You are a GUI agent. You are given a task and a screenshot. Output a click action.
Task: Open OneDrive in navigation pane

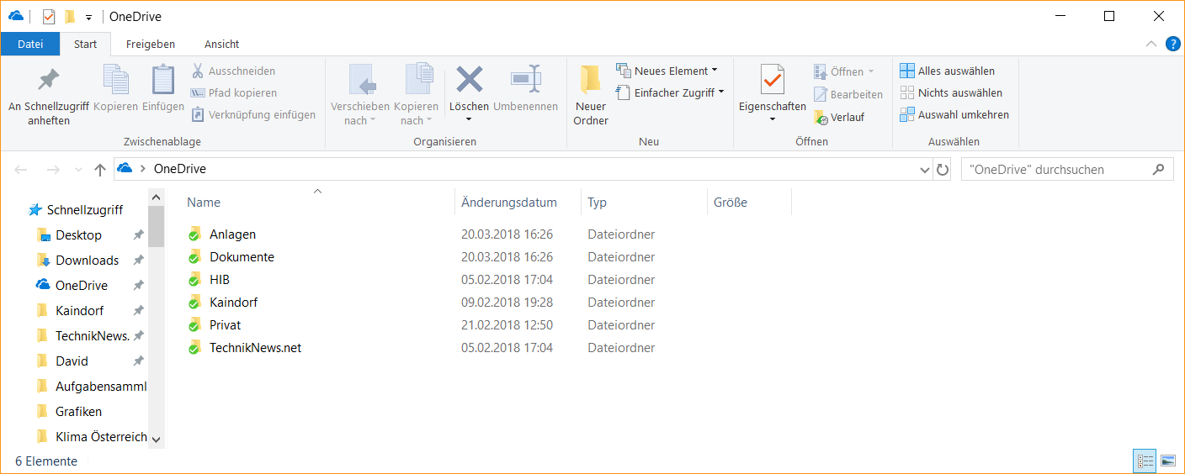click(81, 286)
